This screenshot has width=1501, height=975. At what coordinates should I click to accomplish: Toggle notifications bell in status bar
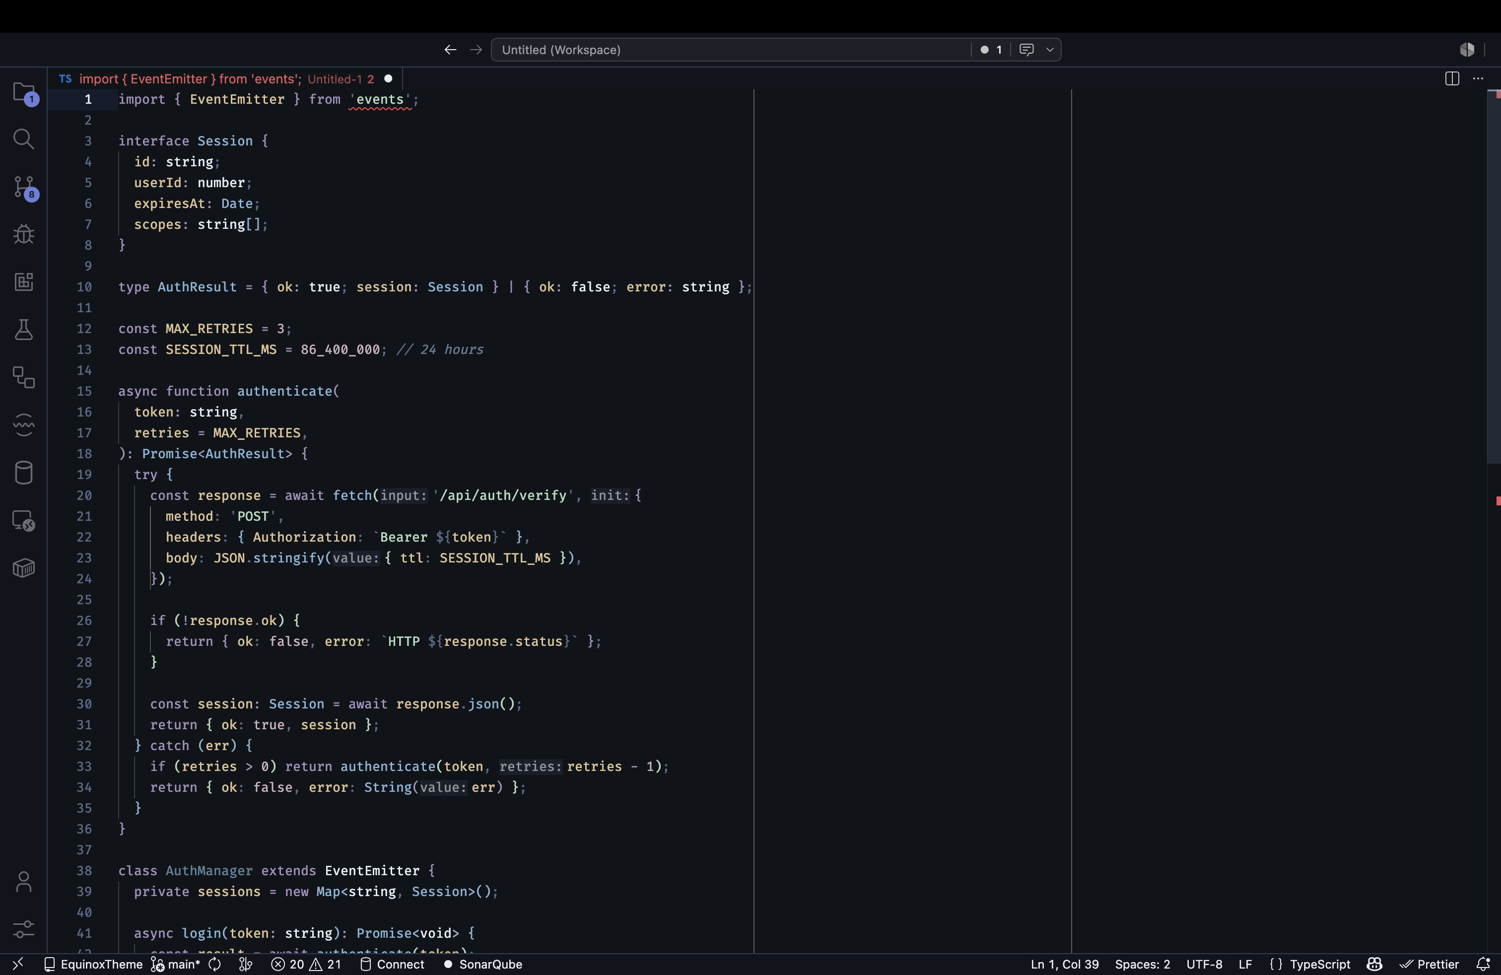point(1483,964)
